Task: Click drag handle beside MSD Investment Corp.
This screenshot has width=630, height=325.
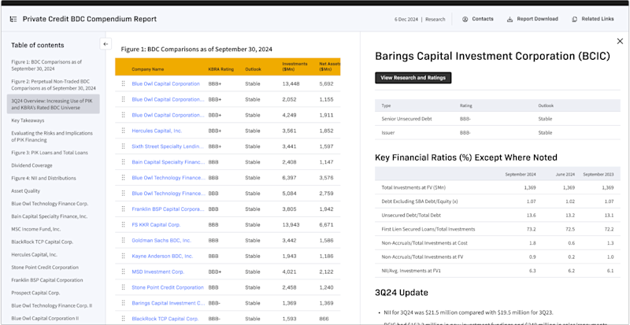Action: click(x=124, y=271)
